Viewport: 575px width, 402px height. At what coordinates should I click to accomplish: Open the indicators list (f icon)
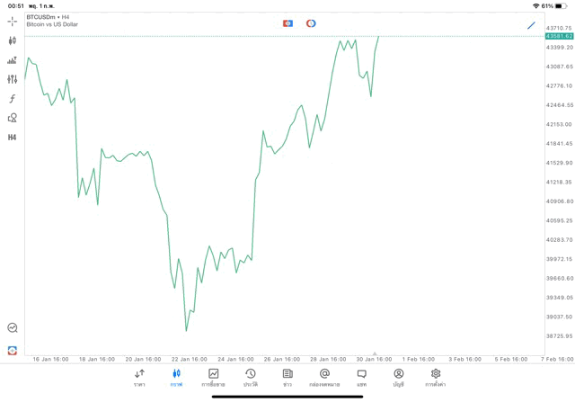point(13,99)
